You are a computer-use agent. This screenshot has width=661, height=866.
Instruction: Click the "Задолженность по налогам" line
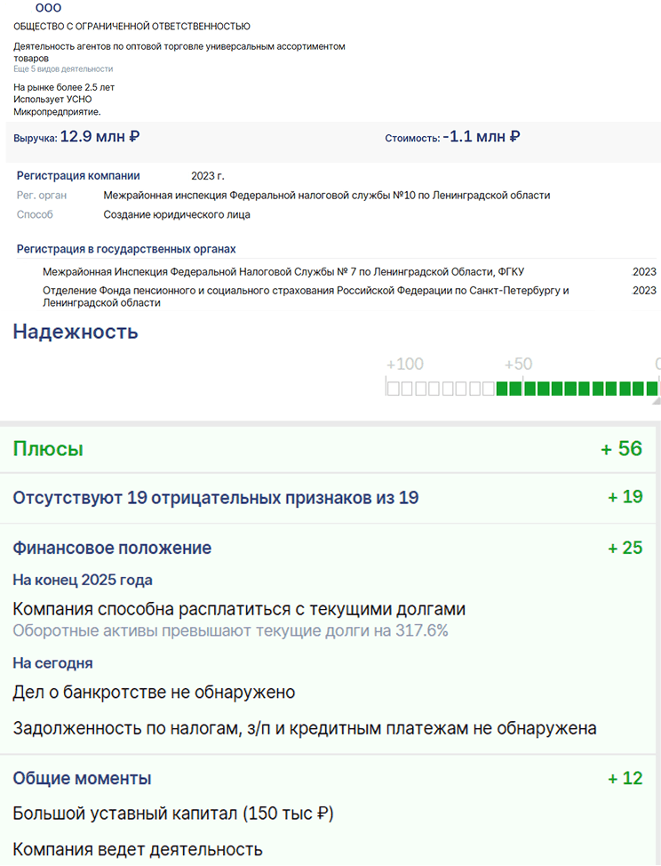click(x=305, y=728)
